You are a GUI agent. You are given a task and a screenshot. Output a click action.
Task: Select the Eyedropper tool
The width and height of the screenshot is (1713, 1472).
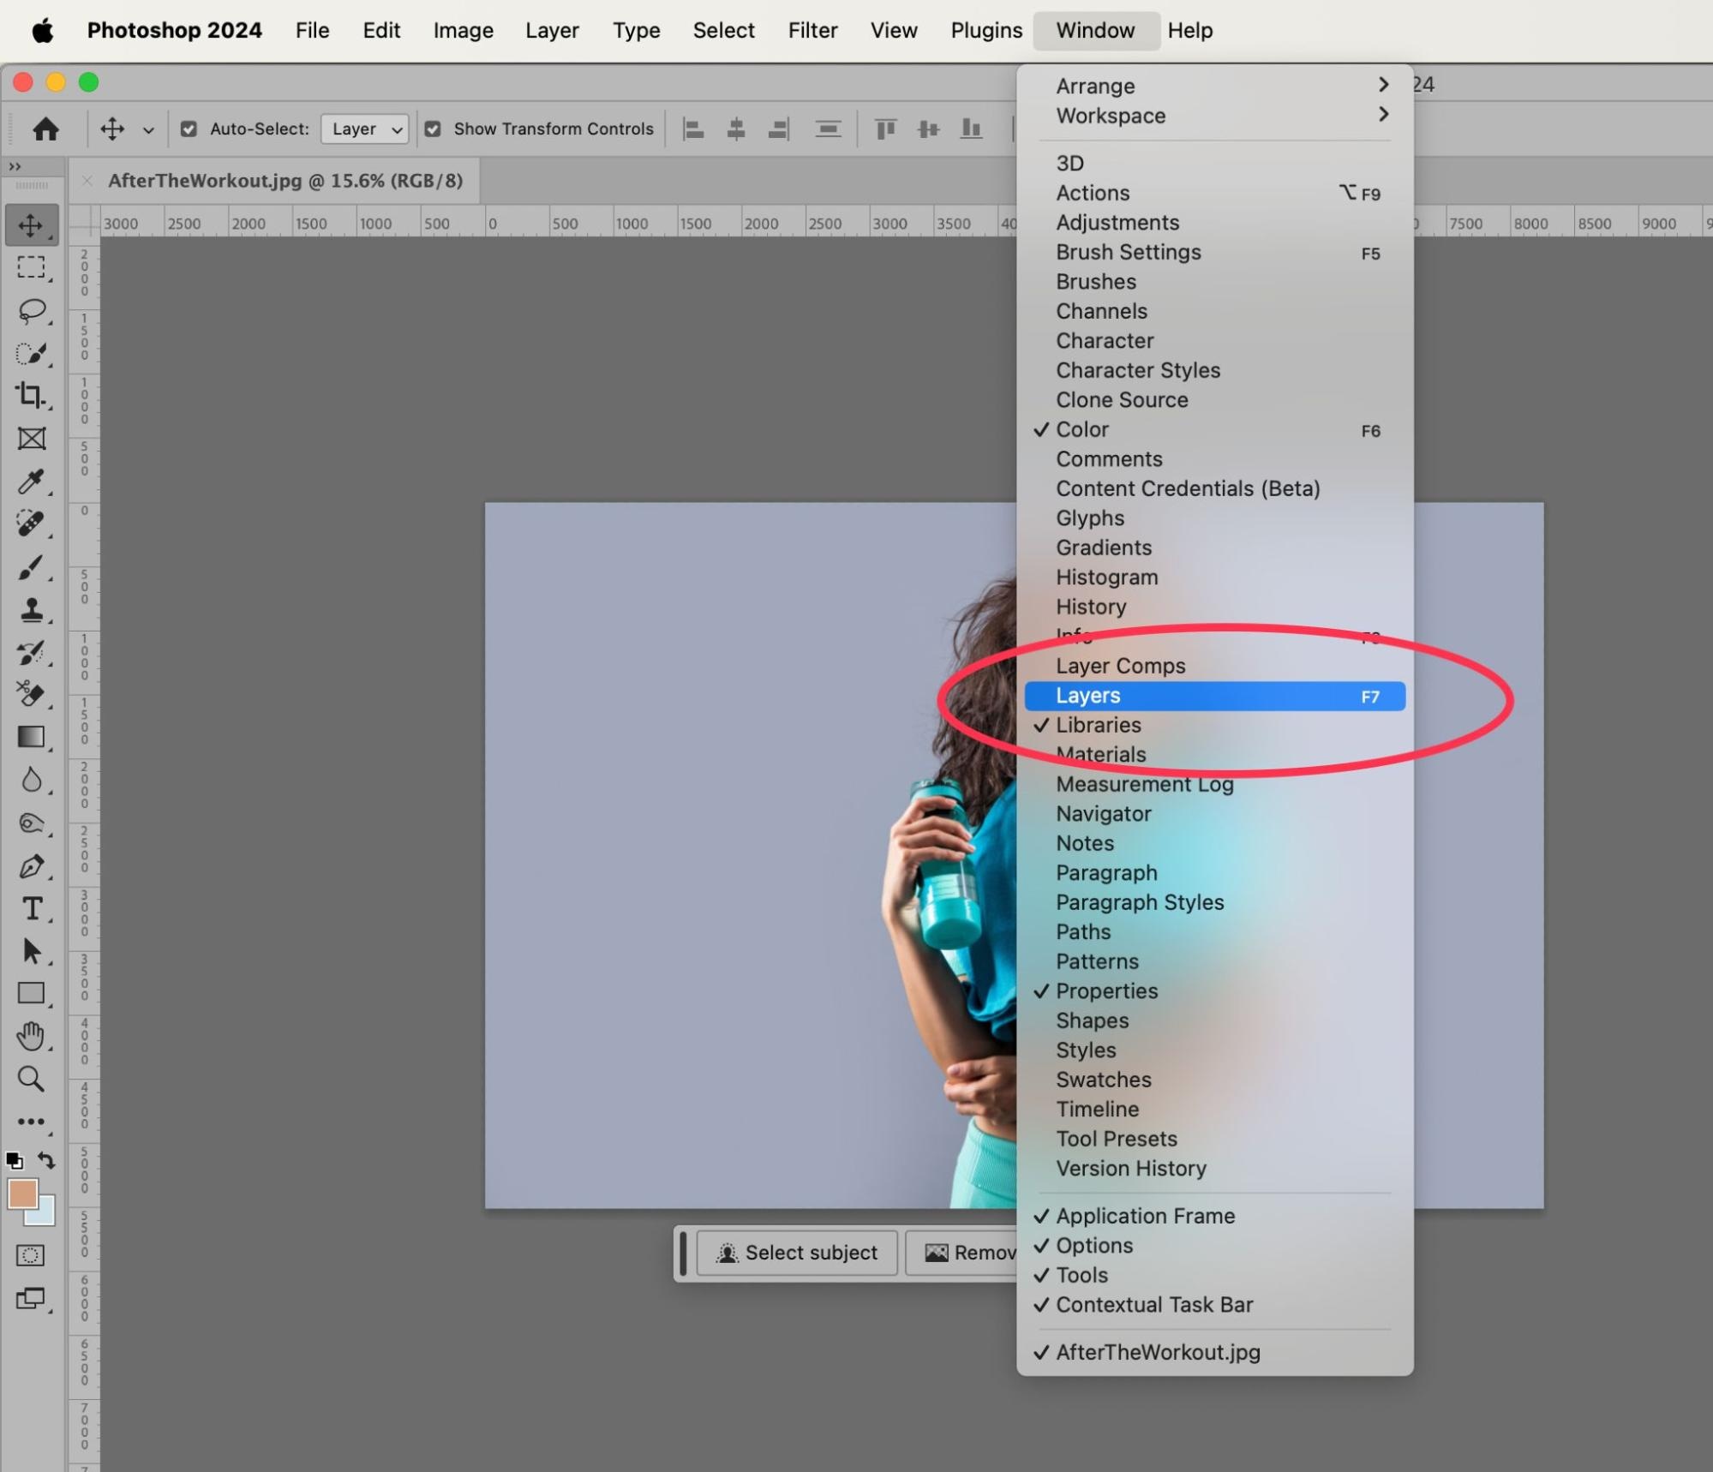[32, 482]
